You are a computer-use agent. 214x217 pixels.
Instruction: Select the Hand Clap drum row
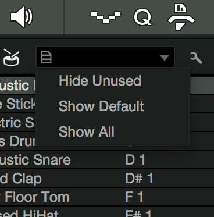107,179
